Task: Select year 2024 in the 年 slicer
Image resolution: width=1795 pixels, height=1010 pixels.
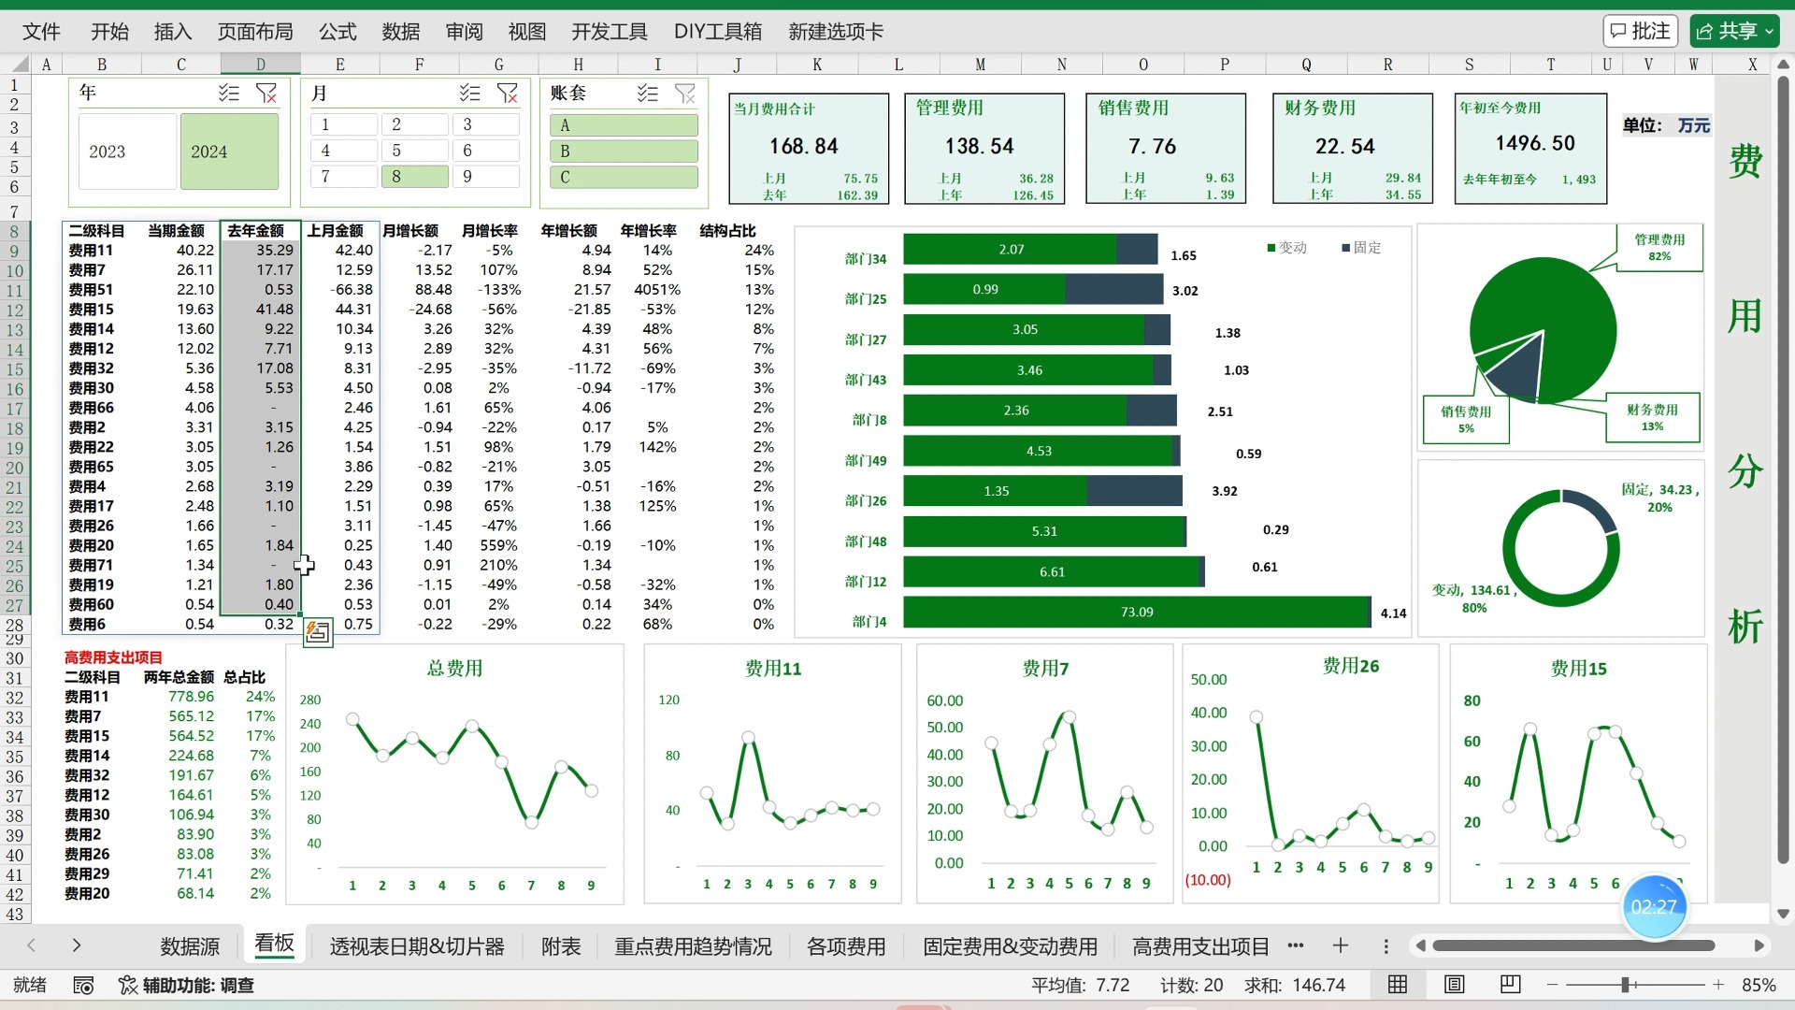Action: [x=229, y=151]
